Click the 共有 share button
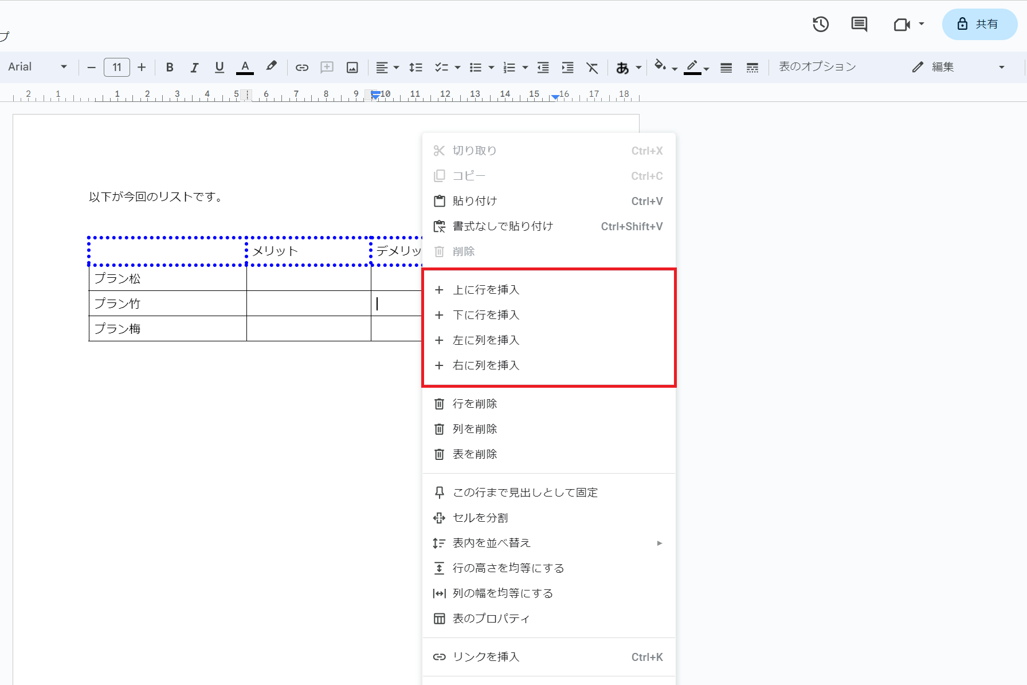Screen dimensions: 1027x685 pyautogui.click(x=979, y=24)
